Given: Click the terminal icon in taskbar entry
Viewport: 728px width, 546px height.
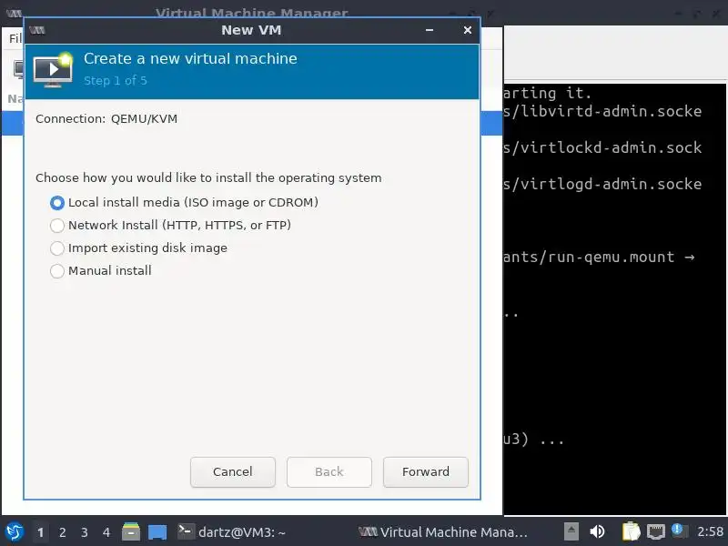Looking at the screenshot, I should 186,531.
